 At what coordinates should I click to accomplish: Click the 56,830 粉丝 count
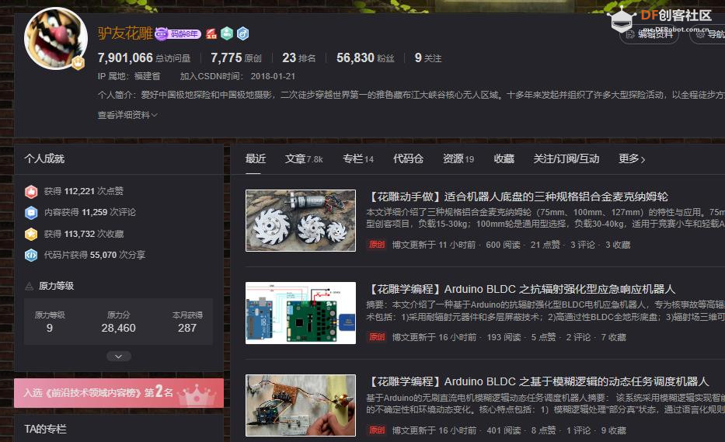pyautogui.click(x=365, y=57)
